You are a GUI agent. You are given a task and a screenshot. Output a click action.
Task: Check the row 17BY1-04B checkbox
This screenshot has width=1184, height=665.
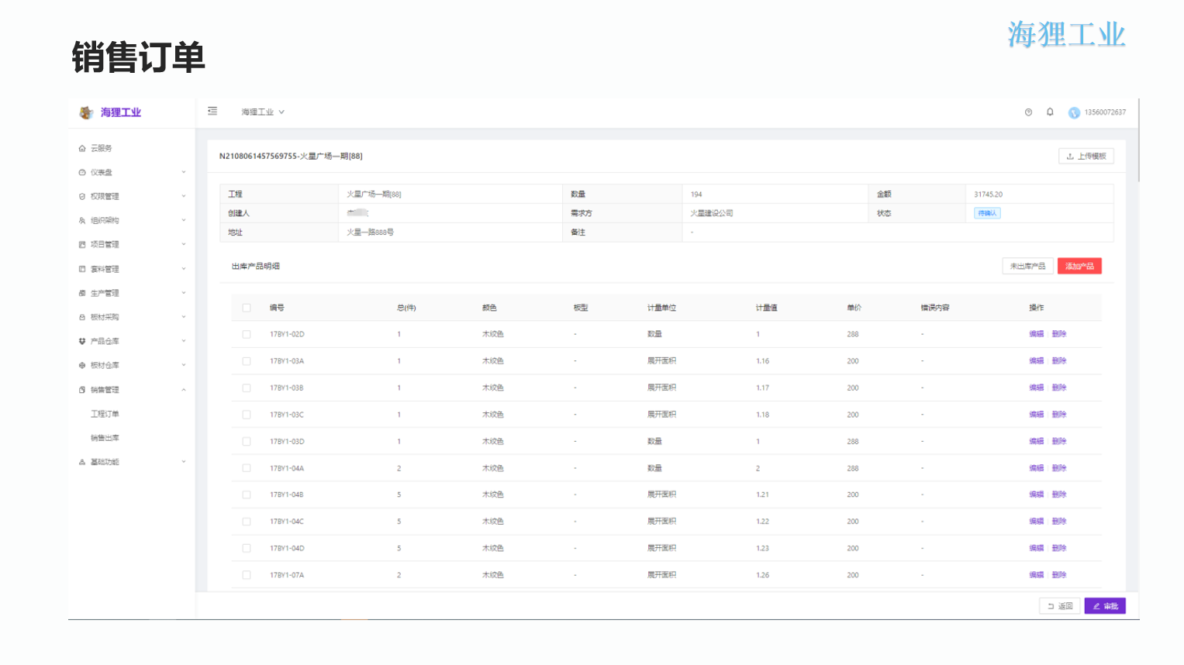[247, 494]
